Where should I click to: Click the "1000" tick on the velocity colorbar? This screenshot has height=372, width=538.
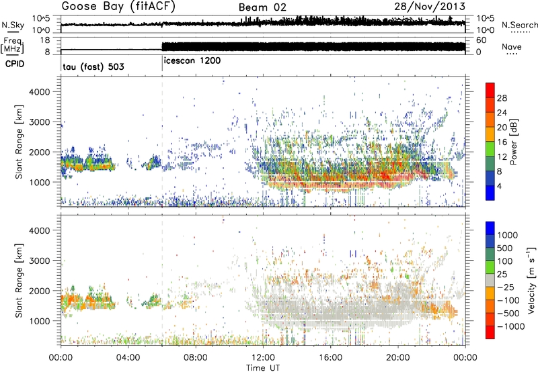click(507, 235)
